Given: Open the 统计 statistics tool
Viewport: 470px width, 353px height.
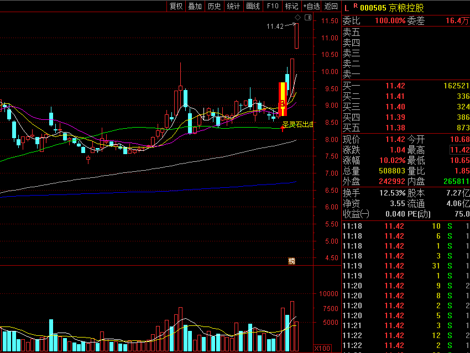Looking at the screenshot, I should 233,6.
